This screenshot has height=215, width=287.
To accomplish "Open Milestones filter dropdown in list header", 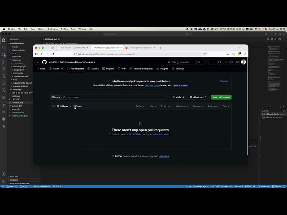I will click(x=182, y=106).
